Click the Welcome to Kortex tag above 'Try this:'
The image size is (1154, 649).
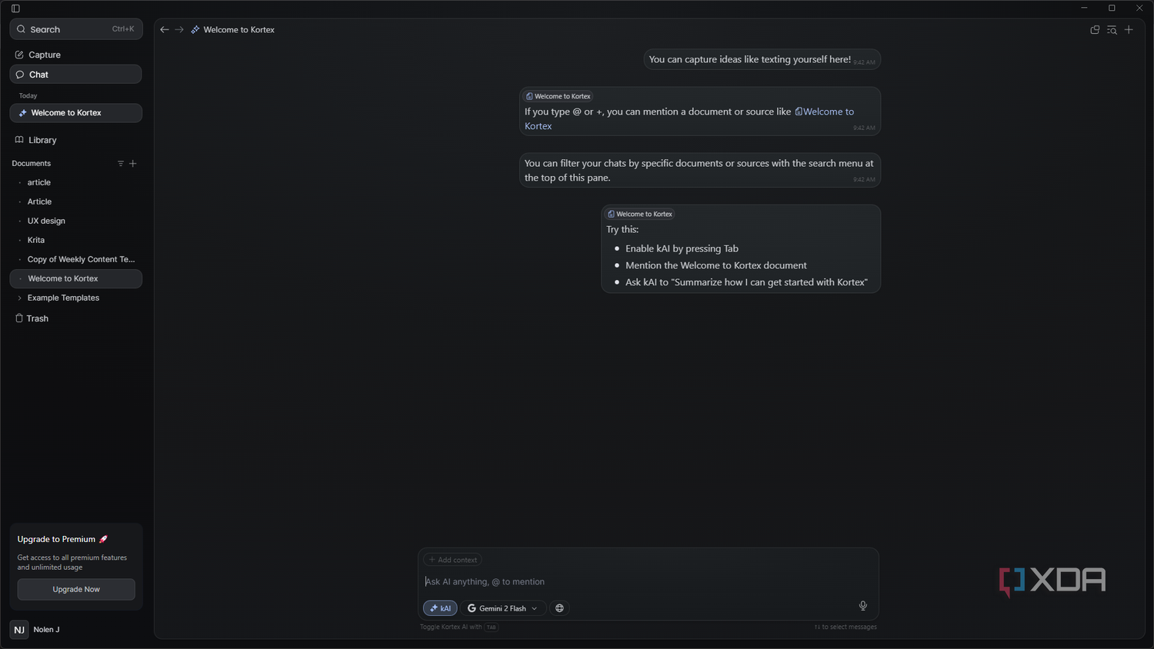pos(639,214)
